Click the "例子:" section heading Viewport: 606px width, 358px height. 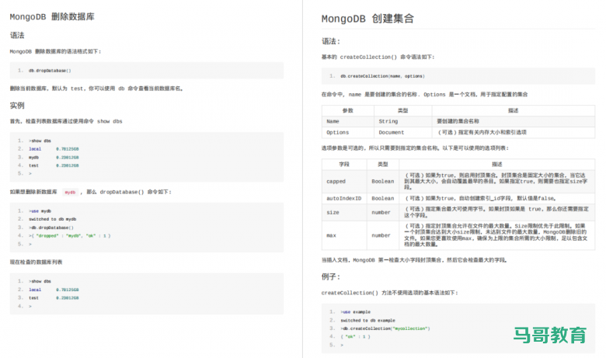click(333, 276)
